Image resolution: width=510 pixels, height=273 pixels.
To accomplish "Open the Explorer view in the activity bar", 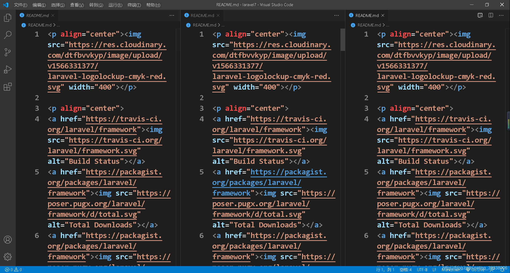I will coord(8,17).
